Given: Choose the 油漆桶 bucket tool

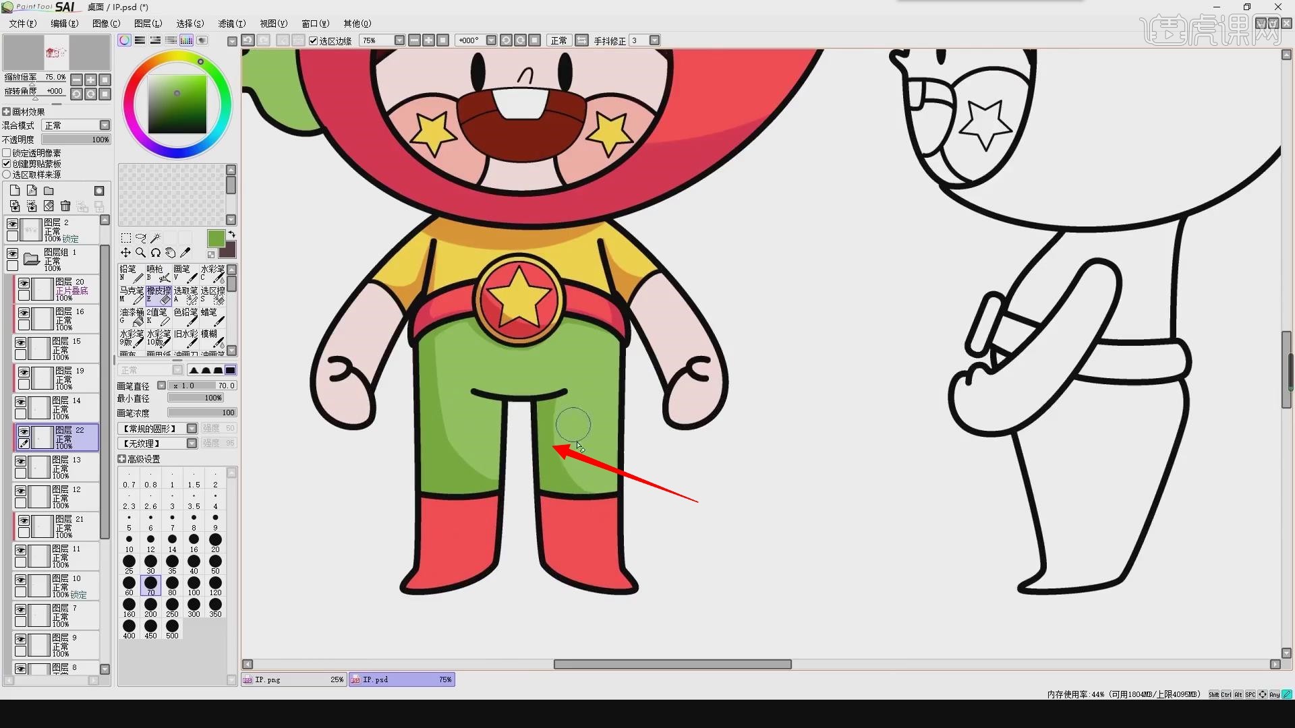Looking at the screenshot, I should click(132, 316).
